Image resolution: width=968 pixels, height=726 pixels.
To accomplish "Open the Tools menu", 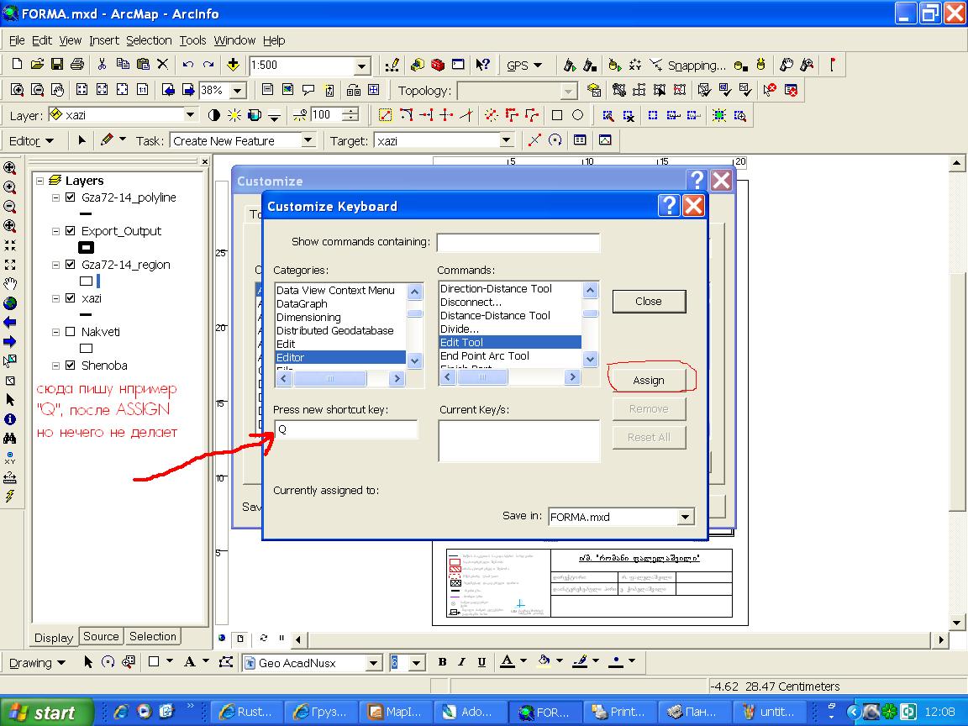I will pyautogui.click(x=192, y=40).
